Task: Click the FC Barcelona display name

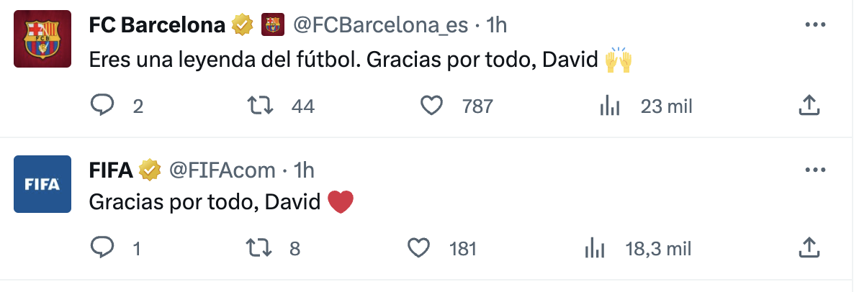Action: [157, 25]
